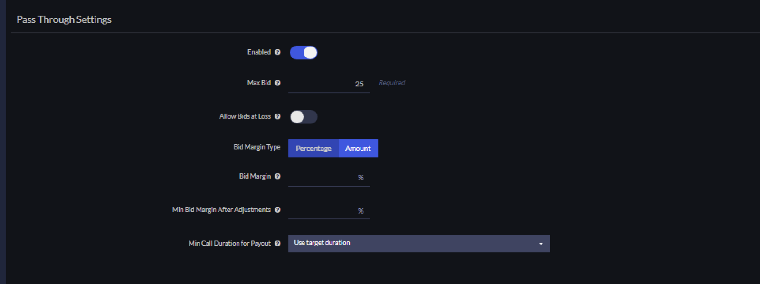This screenshot has height=284, width=760.
Task: Click the Max Bid input field
Action: pyautogui.click(x=329, y=84)
